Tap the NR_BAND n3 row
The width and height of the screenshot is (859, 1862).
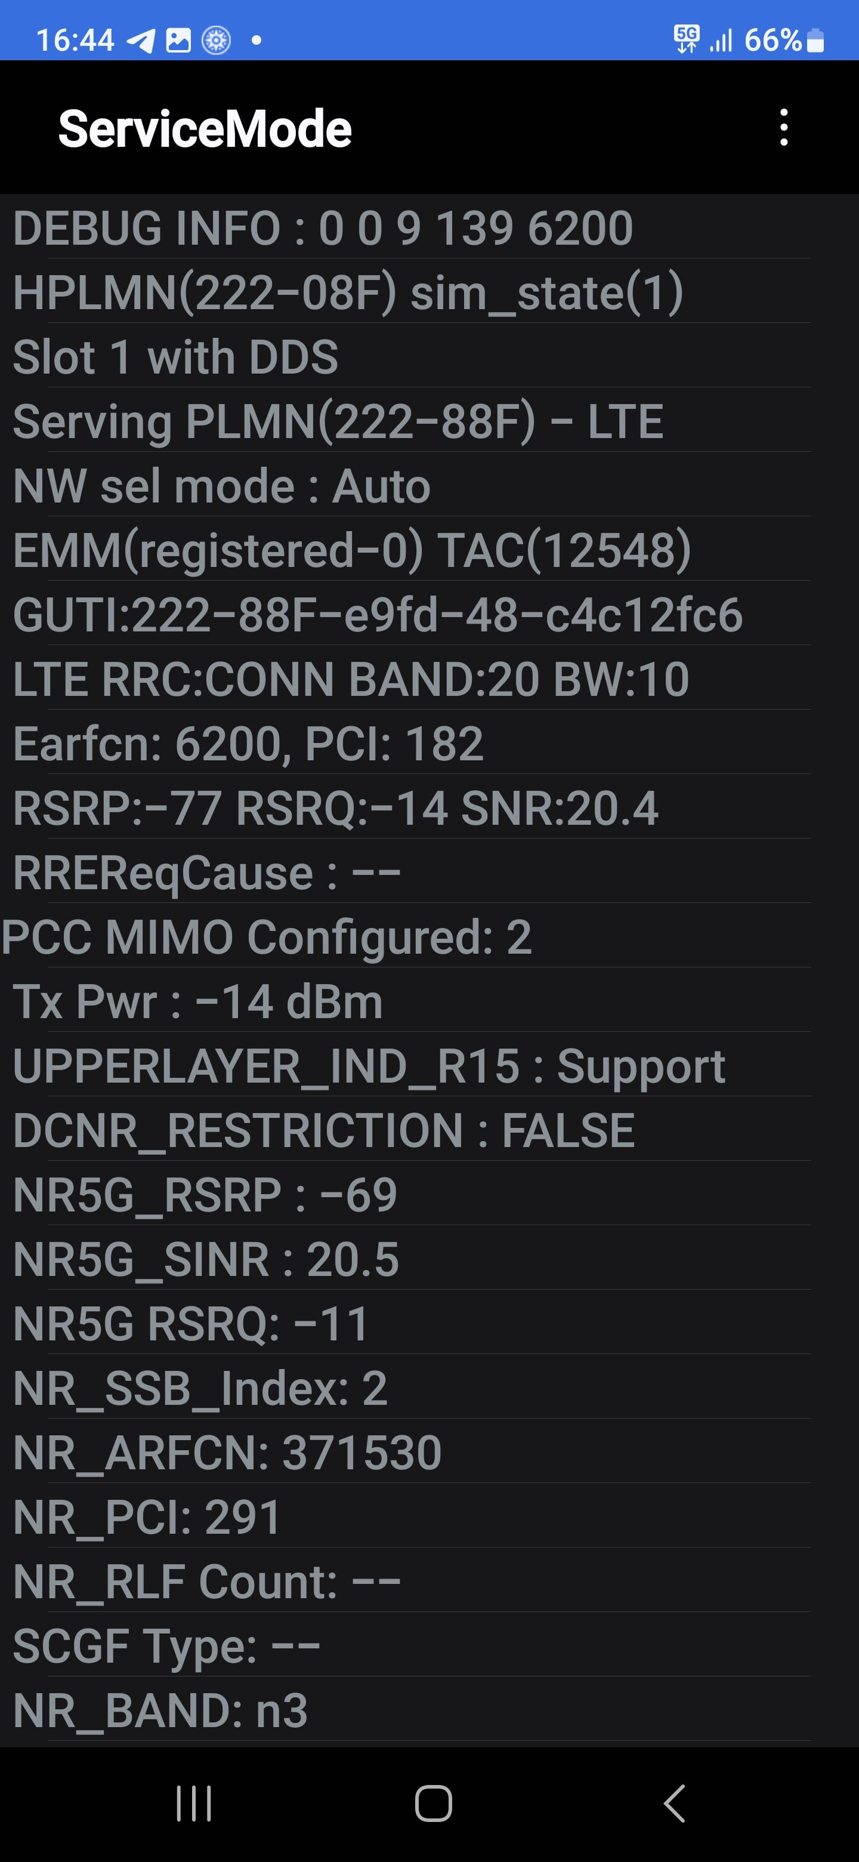[x=429, y=1710]
